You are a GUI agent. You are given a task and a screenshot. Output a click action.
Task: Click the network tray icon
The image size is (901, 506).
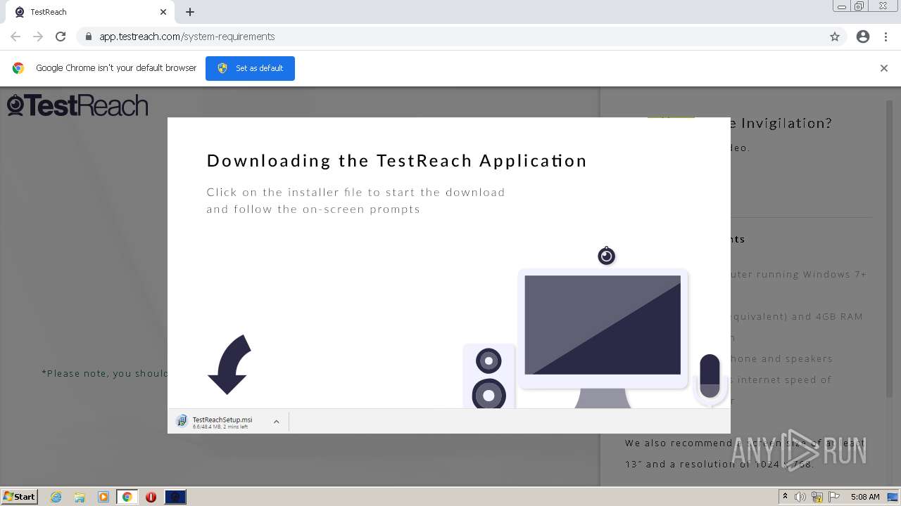coord(817,497)
